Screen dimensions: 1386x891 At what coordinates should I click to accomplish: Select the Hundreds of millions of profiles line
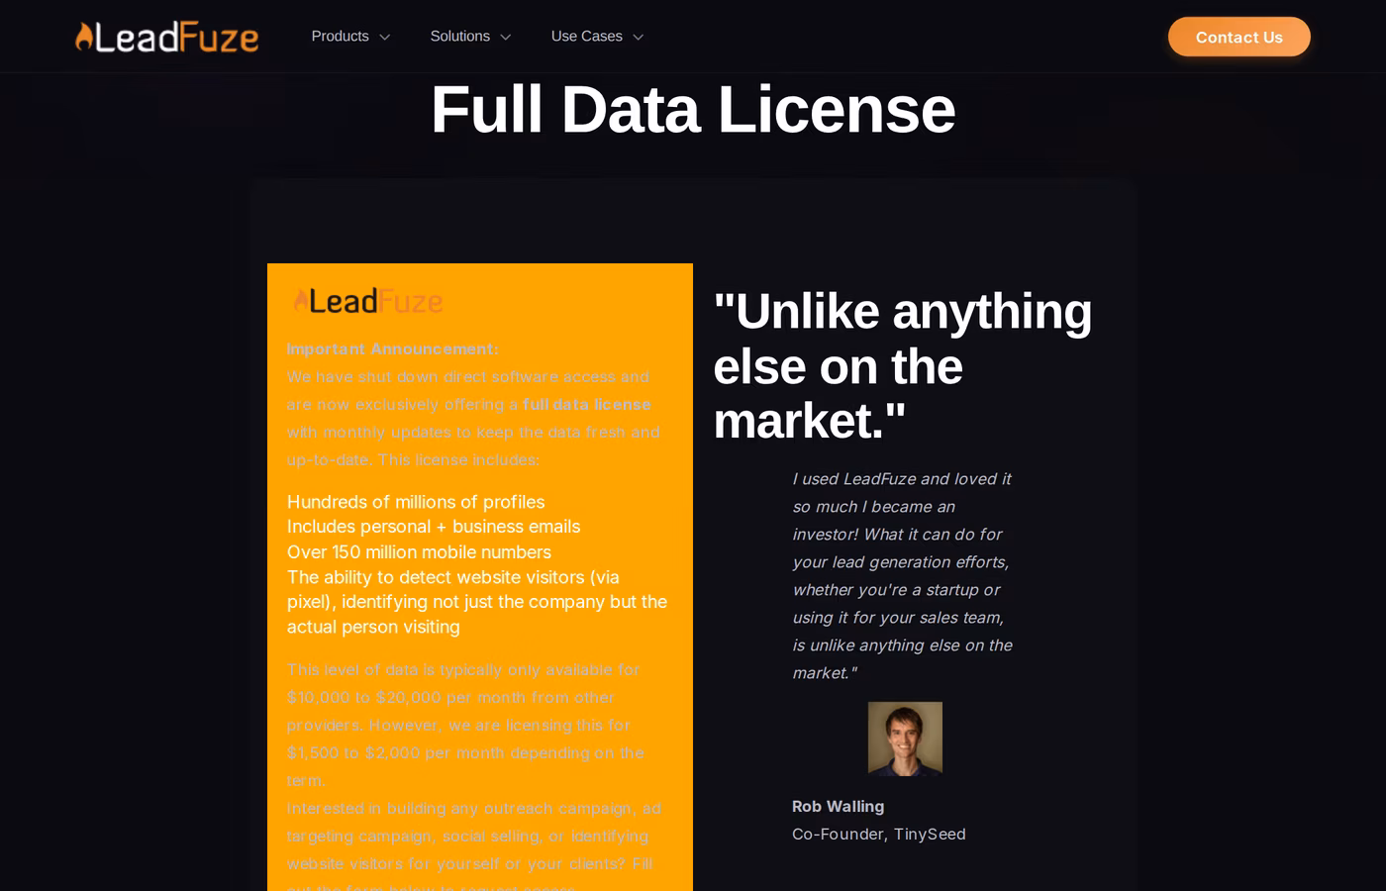click(x=416, y=502)
